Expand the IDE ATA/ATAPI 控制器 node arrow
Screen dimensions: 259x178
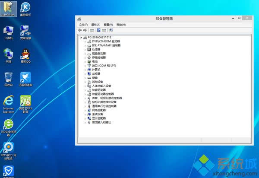tap(85, 46)
